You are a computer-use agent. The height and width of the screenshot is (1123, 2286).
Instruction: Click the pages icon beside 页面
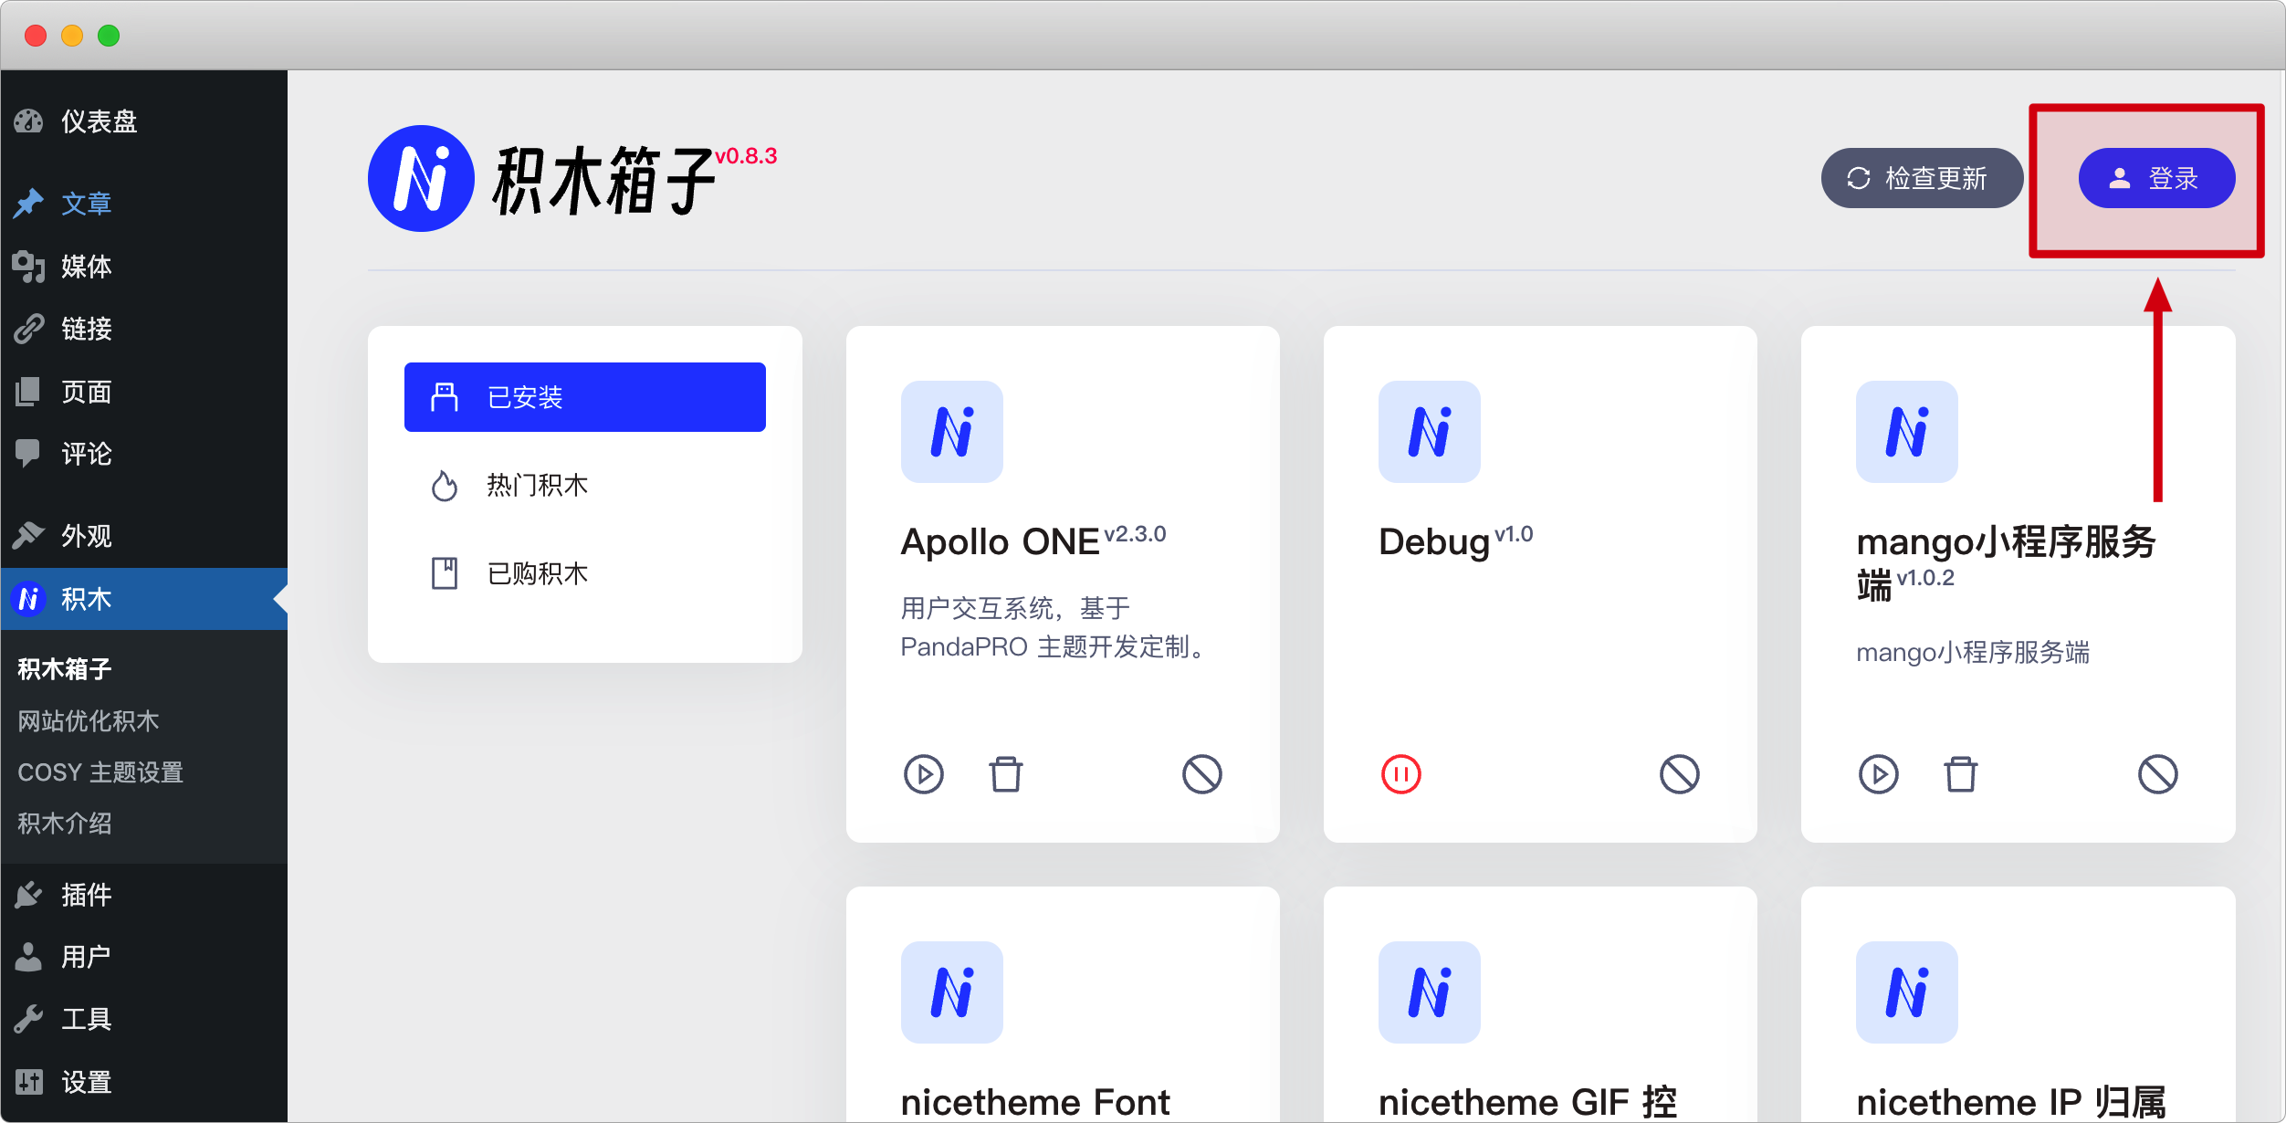(28, 392)
